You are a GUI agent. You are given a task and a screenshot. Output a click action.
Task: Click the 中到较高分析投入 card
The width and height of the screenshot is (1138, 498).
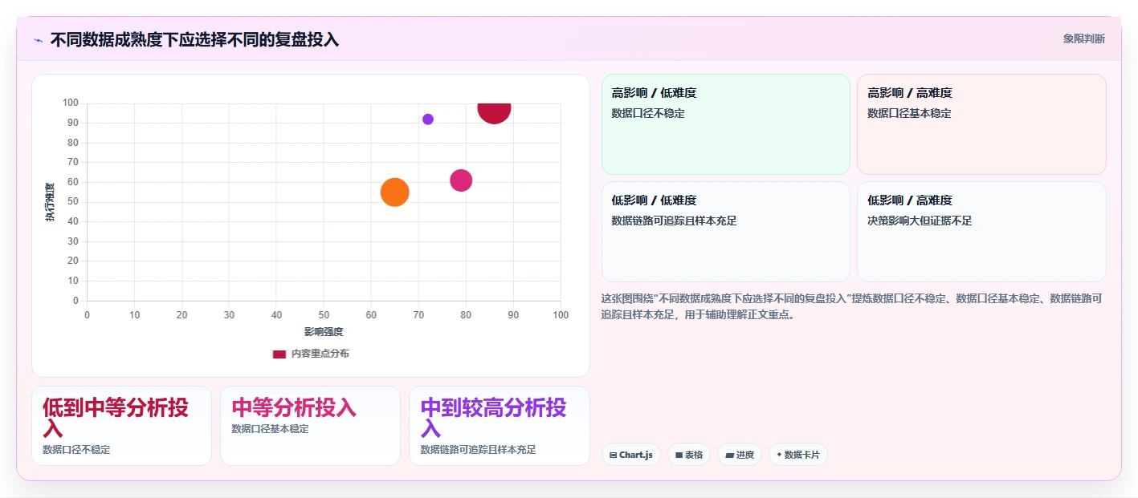tap(500, 426)
